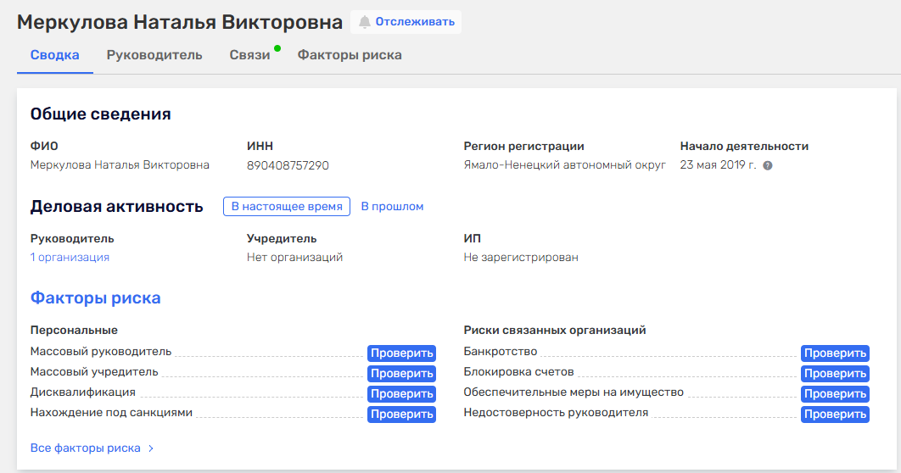901x473 pixels.
Task: Open the Все факторы риска link
Action: (x=85, y=448)
